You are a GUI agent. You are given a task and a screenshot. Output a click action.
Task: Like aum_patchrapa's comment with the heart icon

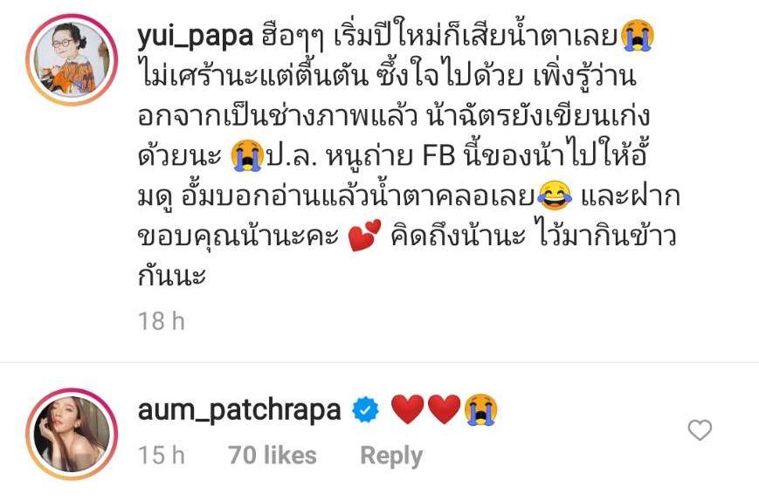pyautogui.click(x=700, y=430)
